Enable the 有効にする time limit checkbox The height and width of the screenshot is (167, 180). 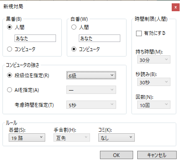(139, 33)
